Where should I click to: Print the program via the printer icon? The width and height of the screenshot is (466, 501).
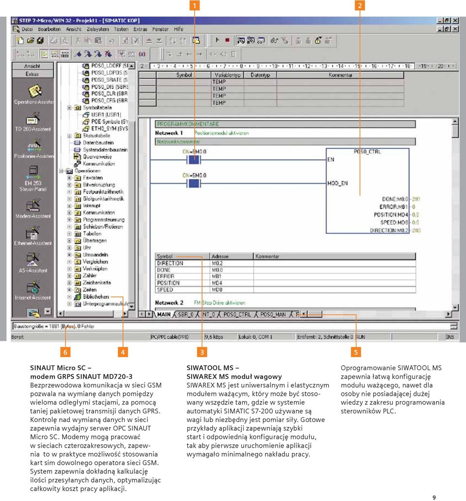(54, 41)
